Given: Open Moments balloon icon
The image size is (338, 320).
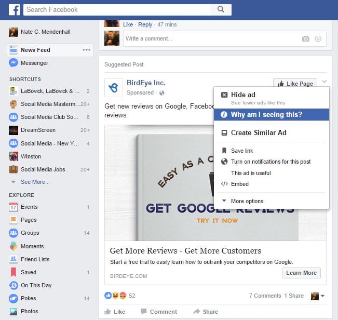Looking at the screenshot, I should click(x=13, y=246).
